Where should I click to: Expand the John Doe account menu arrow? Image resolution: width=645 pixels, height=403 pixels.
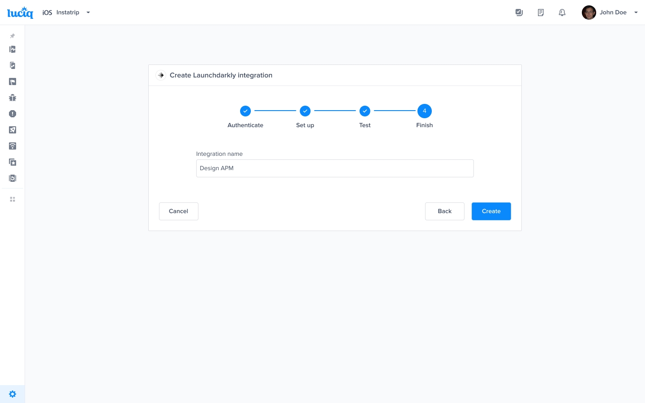(636, 13)
